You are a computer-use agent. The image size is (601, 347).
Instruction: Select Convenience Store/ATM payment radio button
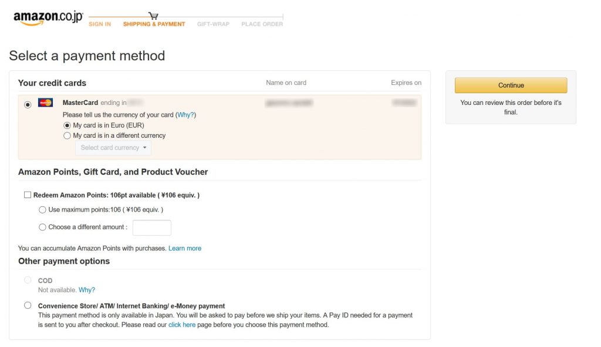28,305
